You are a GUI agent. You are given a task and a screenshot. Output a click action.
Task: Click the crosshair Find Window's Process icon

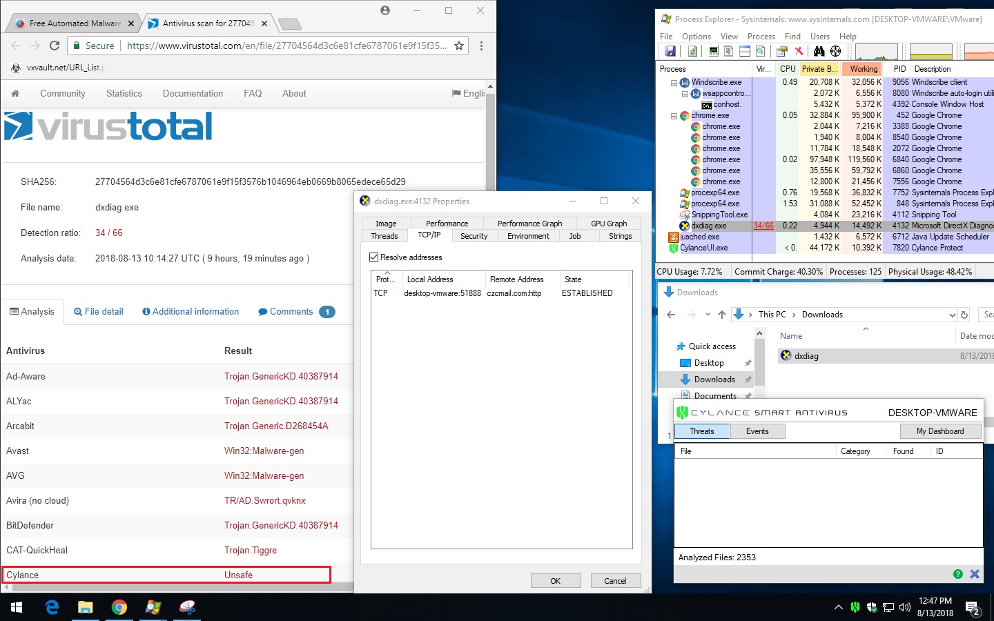tap(835, 51)
